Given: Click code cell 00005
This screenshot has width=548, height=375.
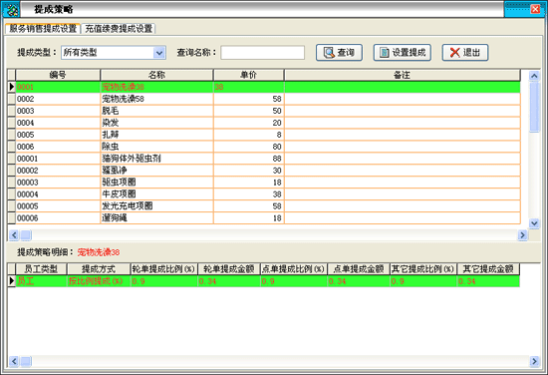Looking at the screenshot, I should pos(58,206).
